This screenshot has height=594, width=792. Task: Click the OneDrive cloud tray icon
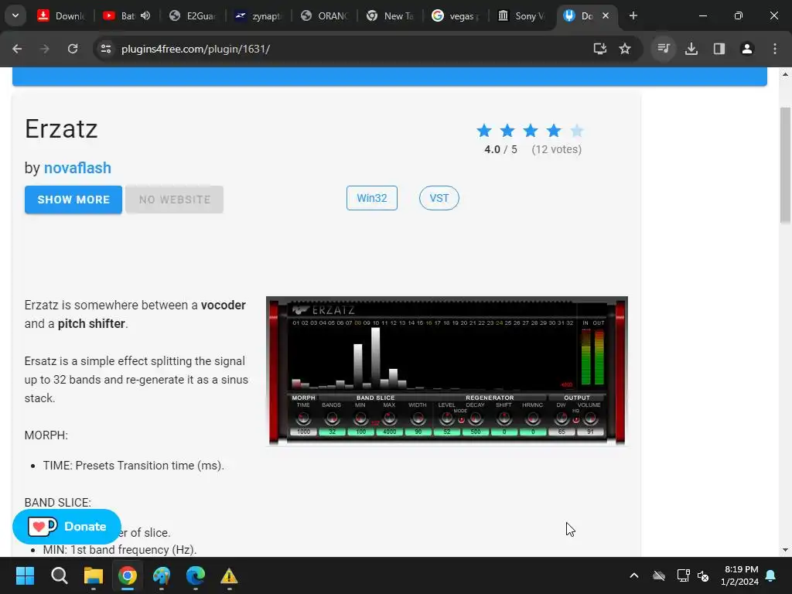[x=659, y=575]
